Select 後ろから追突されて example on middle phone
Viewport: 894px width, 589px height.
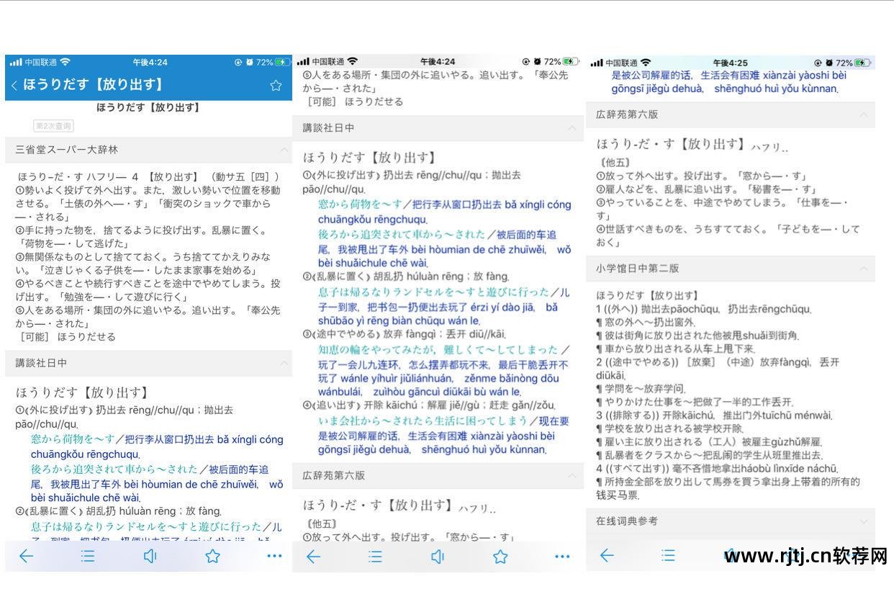(x=402, y=235)
